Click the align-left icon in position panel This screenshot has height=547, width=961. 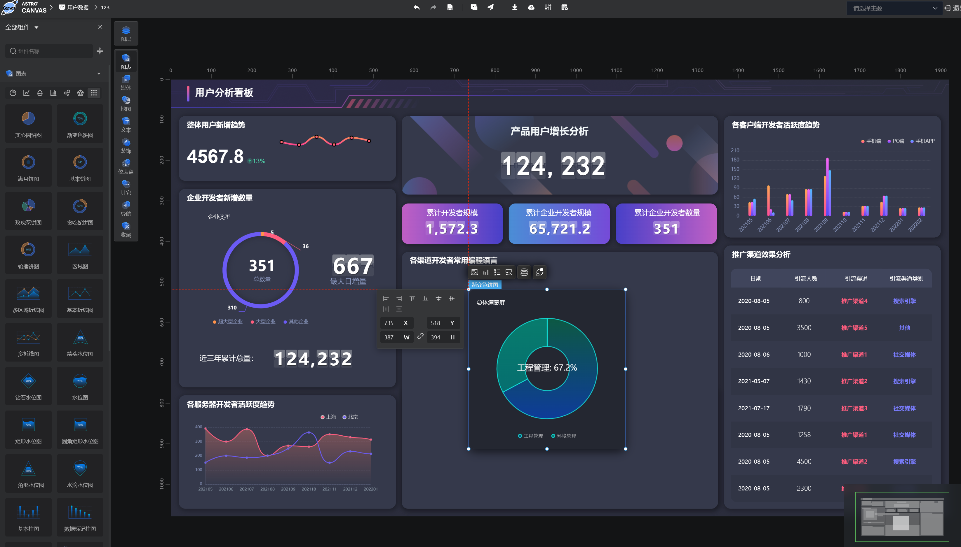(x=386, y=299)
